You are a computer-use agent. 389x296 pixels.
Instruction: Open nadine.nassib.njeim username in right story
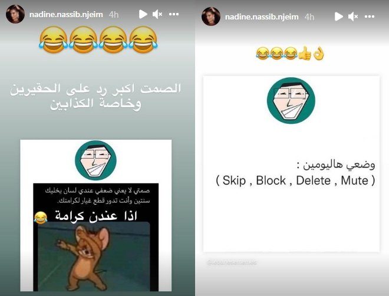[262, 17]
